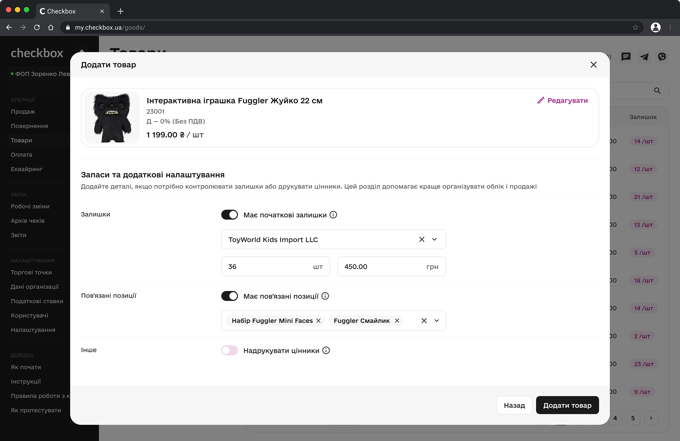The height and width of the screenshot is (441, 680).
Task: Enable Надрукувати цінники switch
Action: click(229, 350)
